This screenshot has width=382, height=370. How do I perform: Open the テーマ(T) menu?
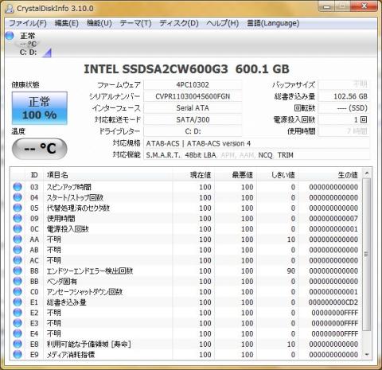tap(135, 23)
